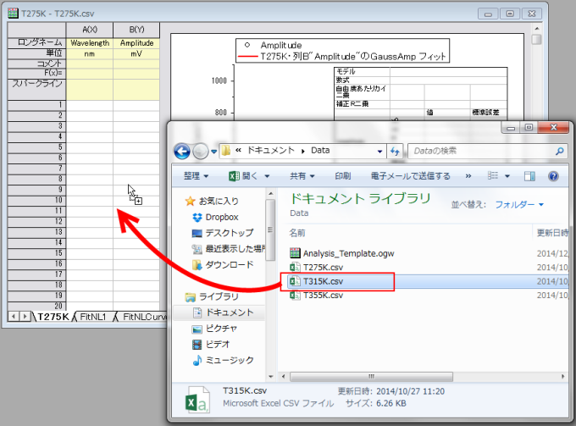Click the nm units cell
This screenshot has height=426, width=576.
coord(90,53)
